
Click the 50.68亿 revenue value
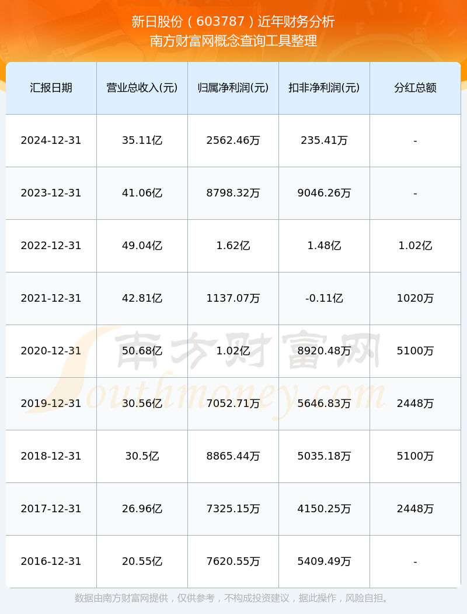(142, 351)
